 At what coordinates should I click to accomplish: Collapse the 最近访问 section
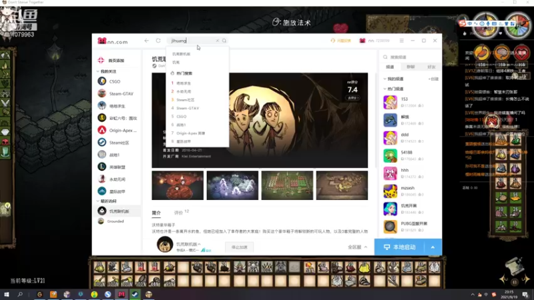[x=98, y=201]
